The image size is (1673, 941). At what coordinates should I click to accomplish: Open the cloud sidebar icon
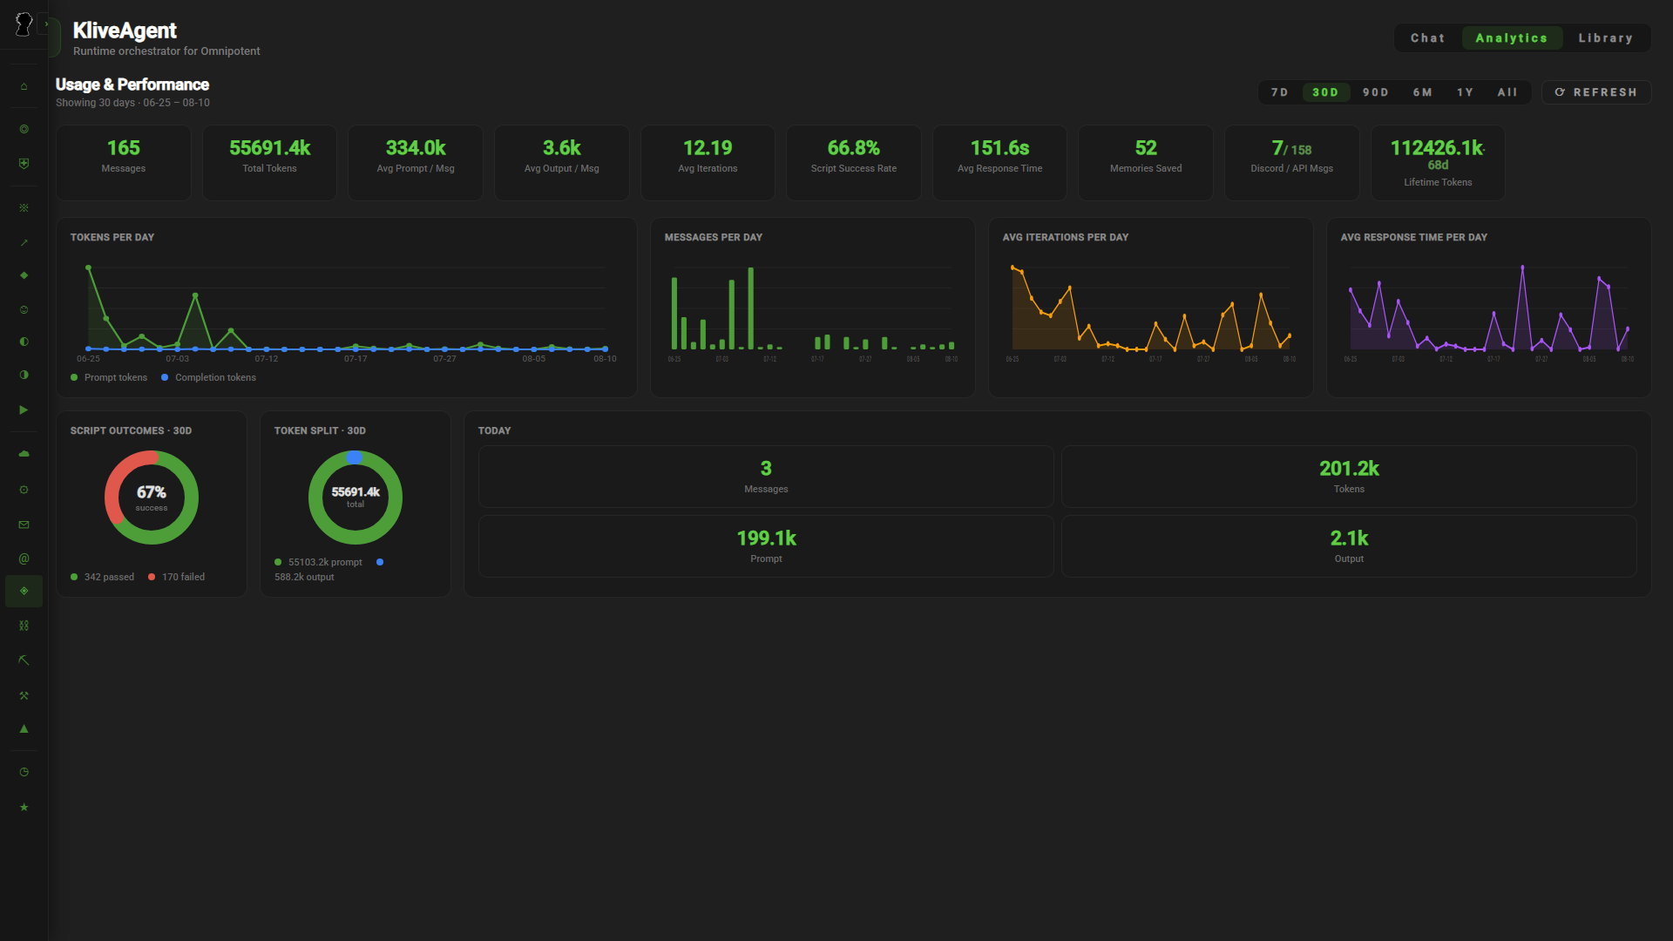pos(24,454)
